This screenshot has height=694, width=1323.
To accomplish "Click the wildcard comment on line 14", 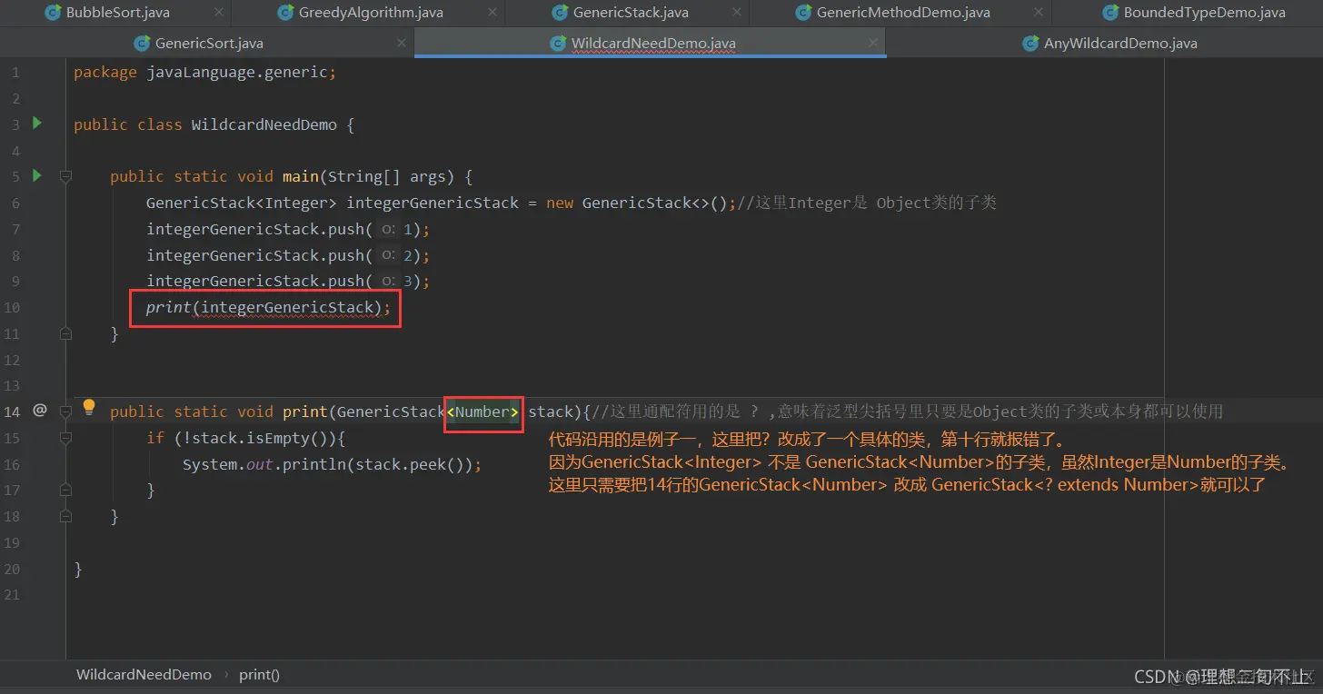I will pos(907,411).
